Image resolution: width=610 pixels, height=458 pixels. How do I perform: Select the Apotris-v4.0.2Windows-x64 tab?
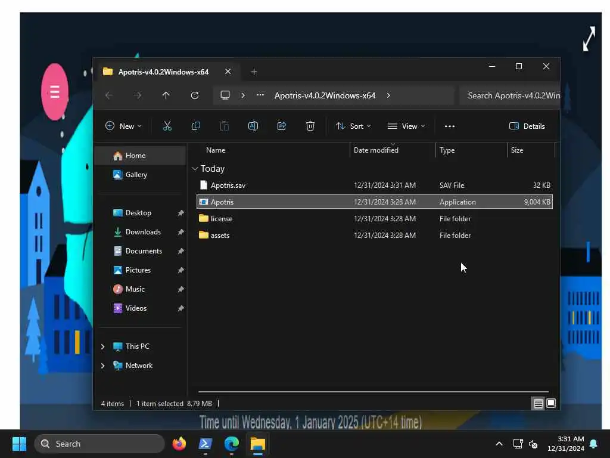click(163, 72)
